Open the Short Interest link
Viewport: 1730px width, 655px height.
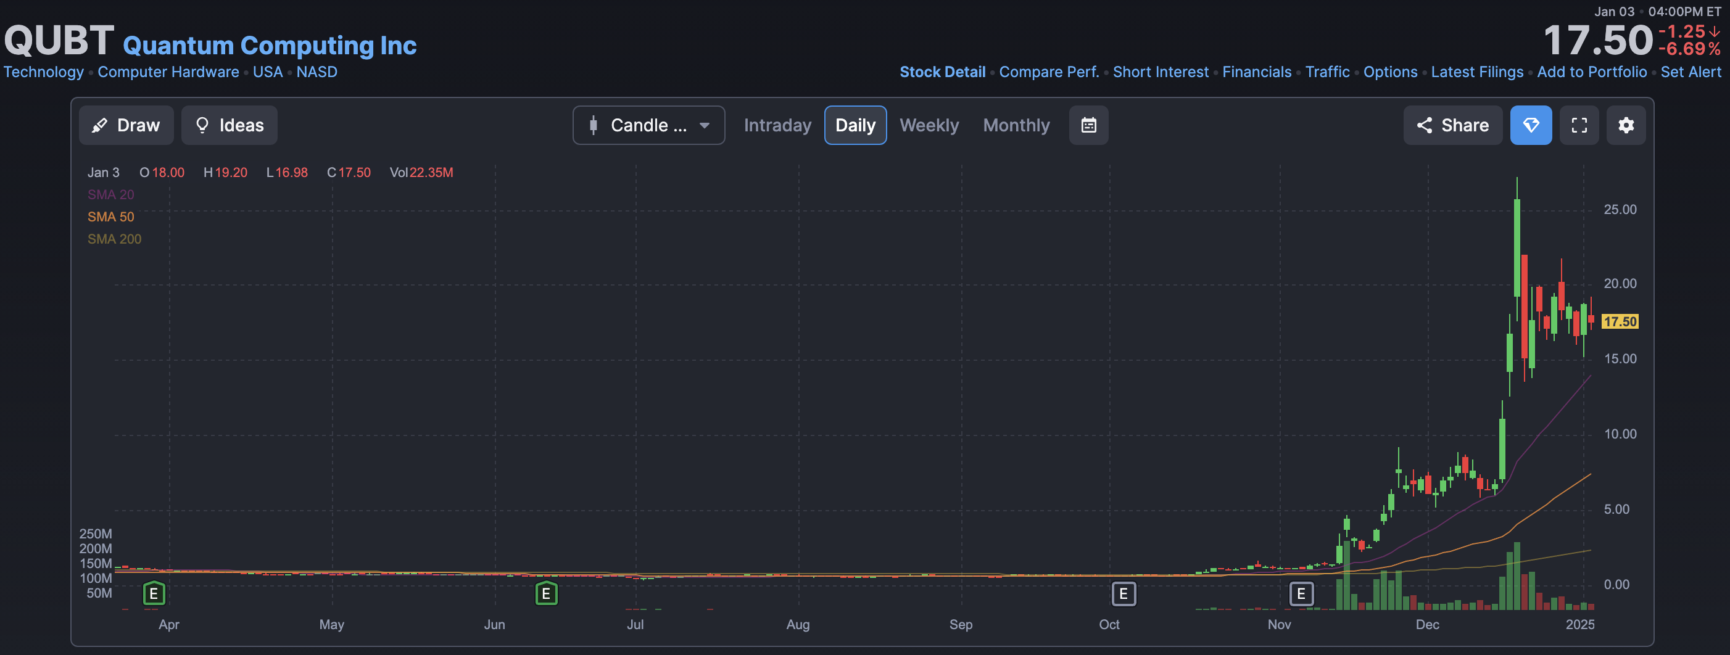[1161, 72]
